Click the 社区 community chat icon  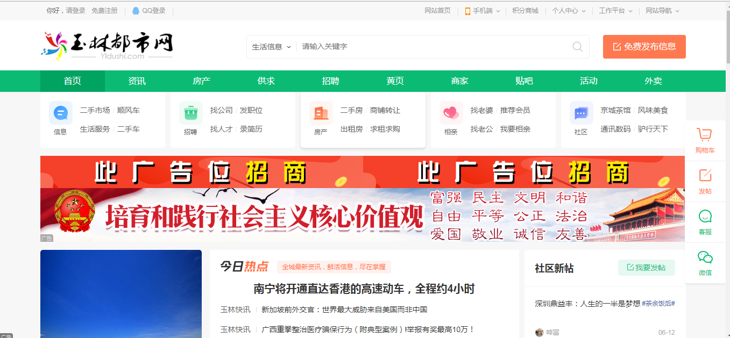click(x=581, y=113)
